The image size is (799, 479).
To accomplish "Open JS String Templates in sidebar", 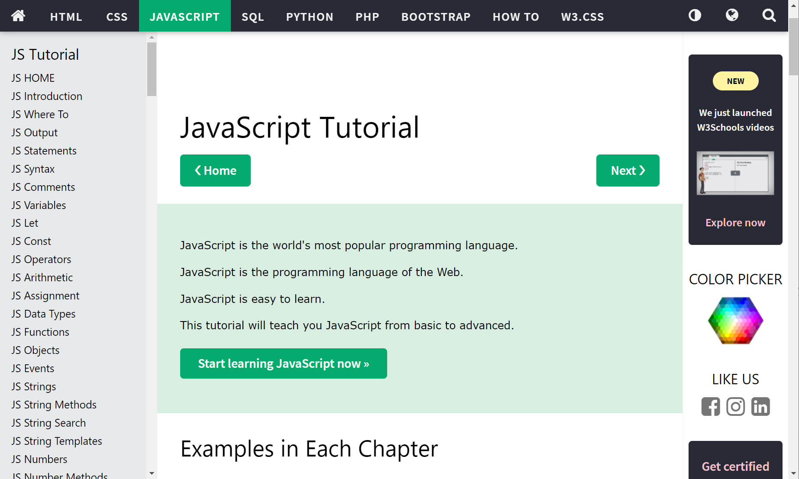I will coord(57,441).
